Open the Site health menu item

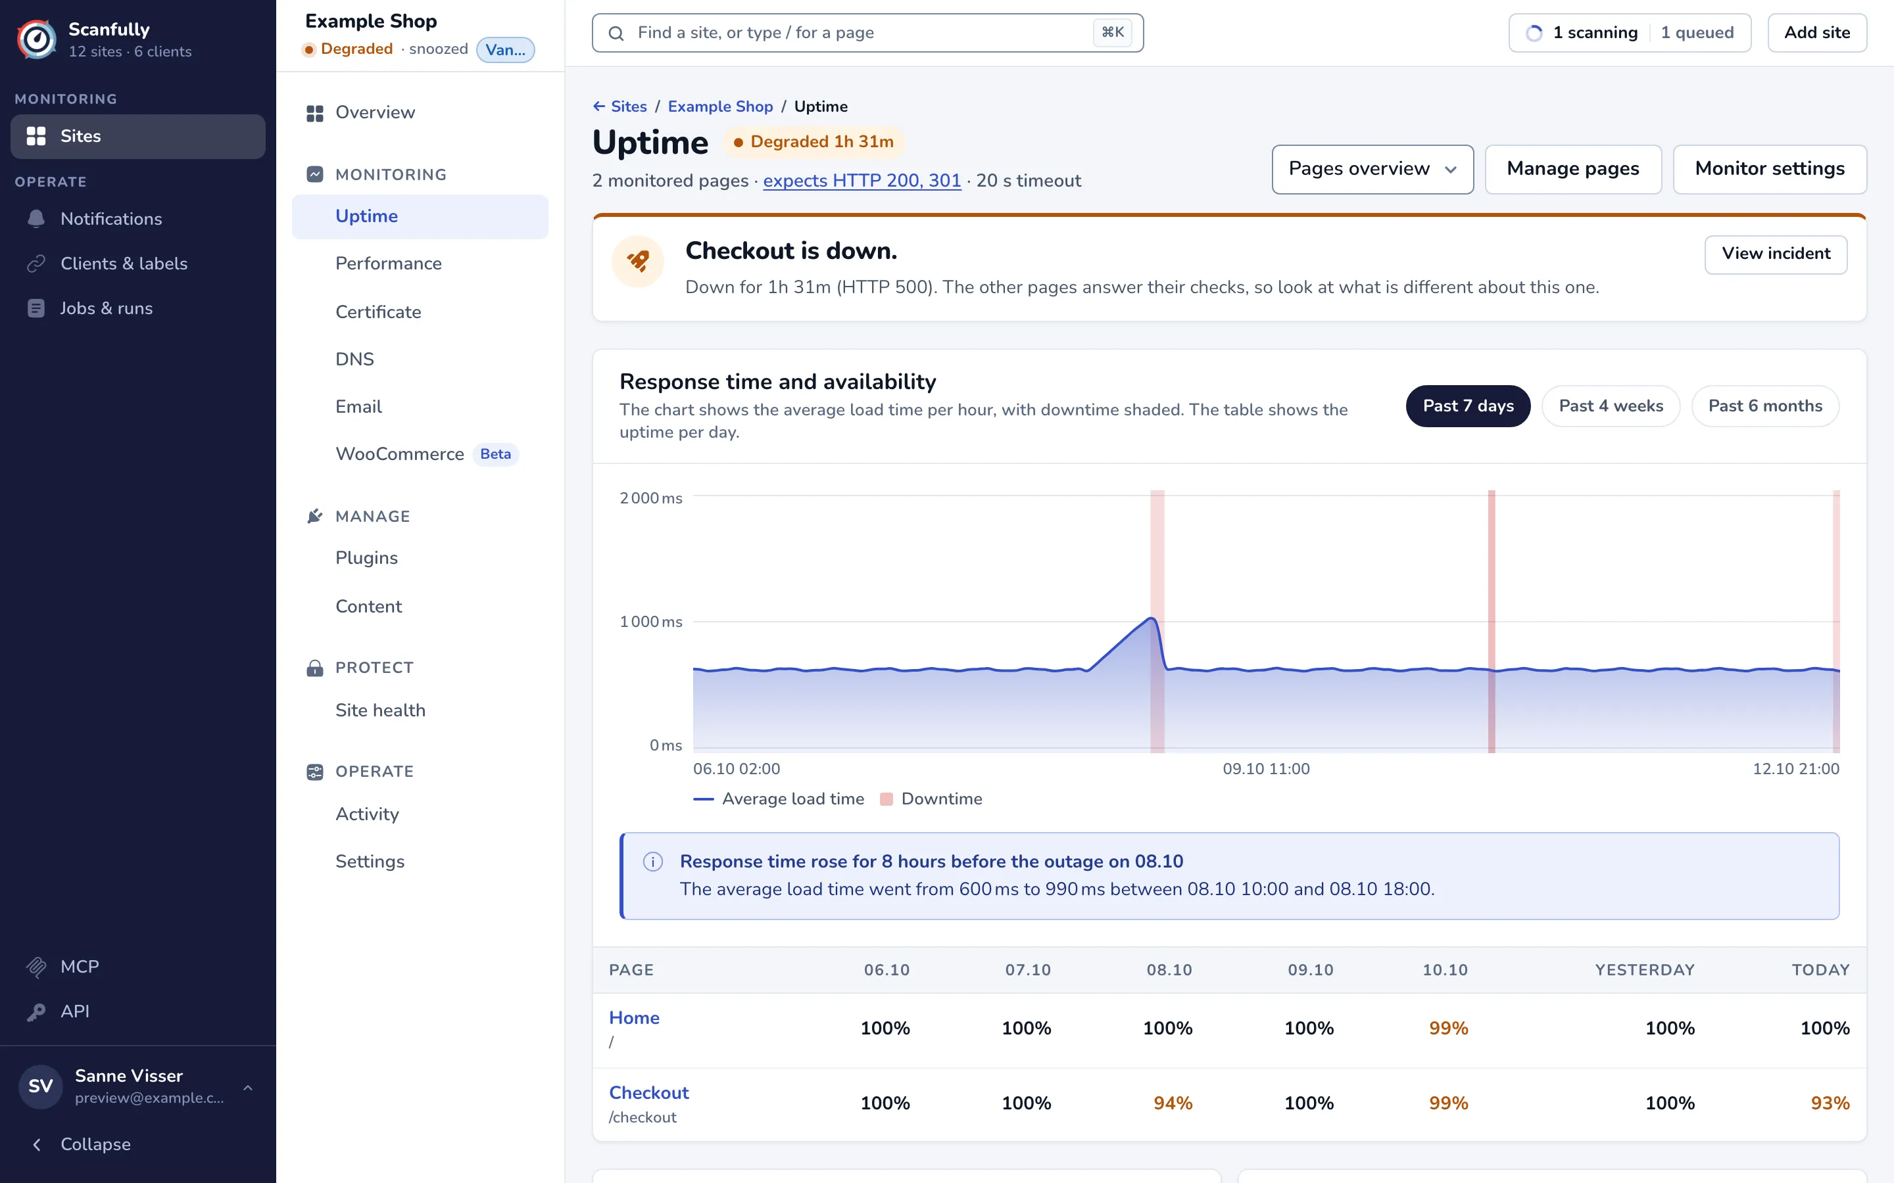(420, 710)
